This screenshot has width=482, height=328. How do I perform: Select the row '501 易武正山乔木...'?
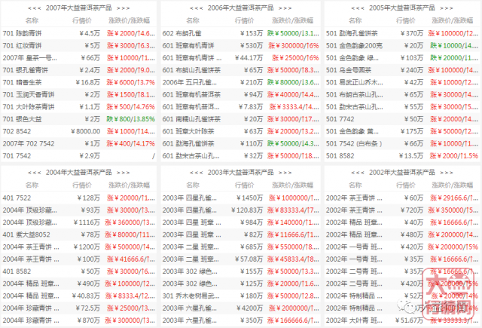[402, 82]
